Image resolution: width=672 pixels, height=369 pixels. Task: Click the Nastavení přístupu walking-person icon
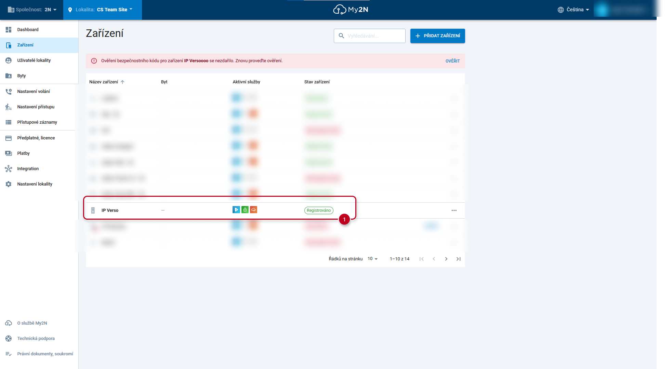(x=9, y=107)
